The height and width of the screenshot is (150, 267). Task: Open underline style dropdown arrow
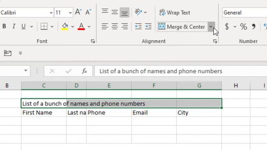(32, 27)
